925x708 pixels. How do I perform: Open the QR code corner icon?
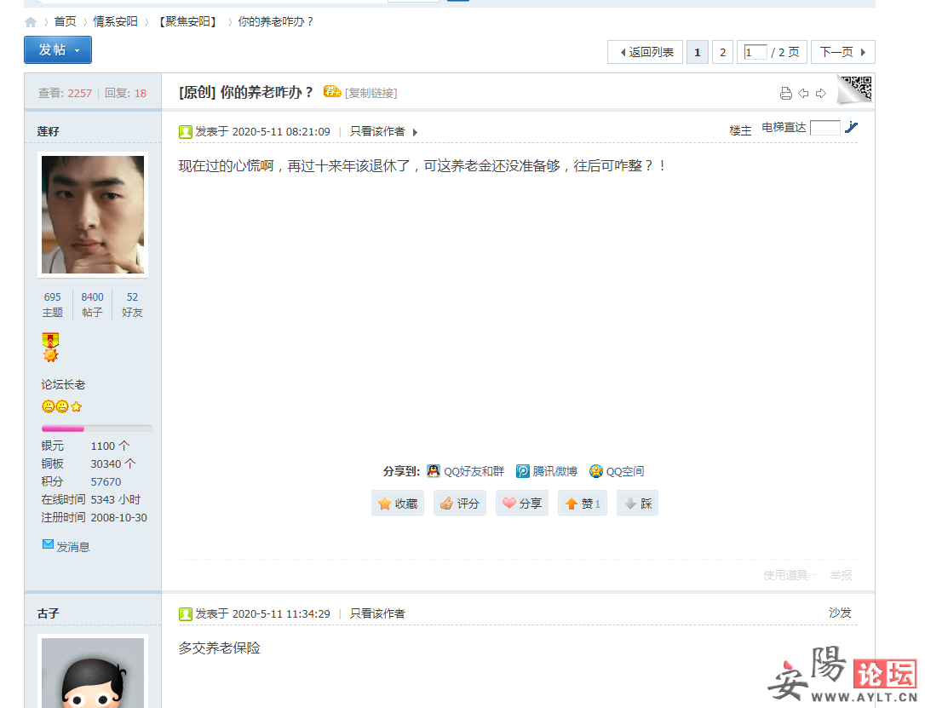(855, 89)
